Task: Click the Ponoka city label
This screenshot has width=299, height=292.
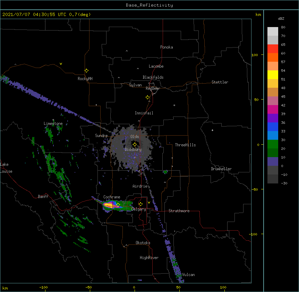Action: pos(166,47)
